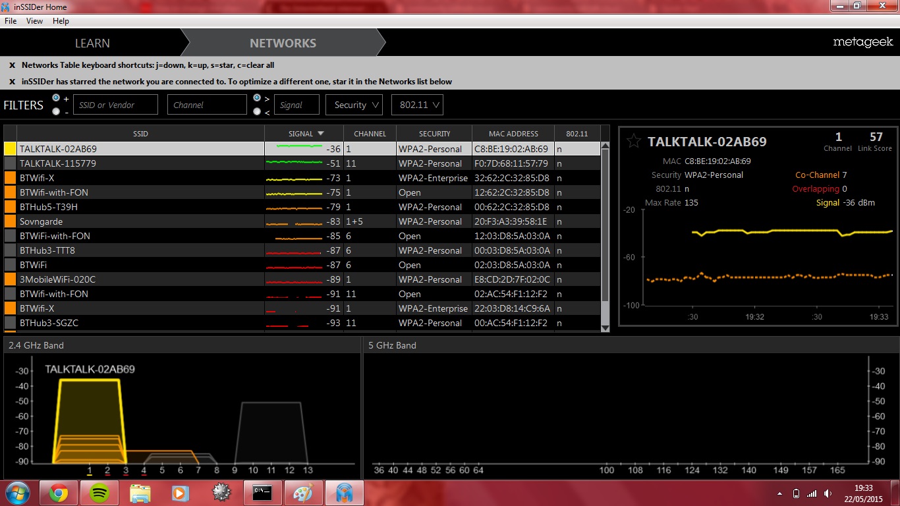Show hidden system tray icons
900x506 pixels.
pos(781,493)
